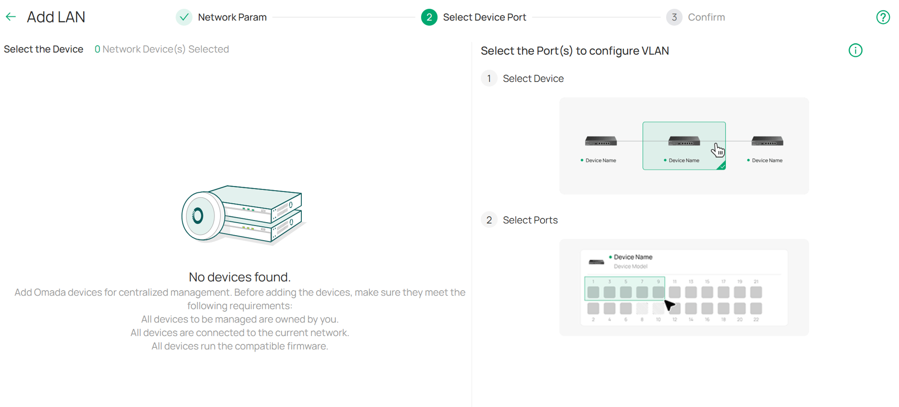899x407 pixels.
Task: Click the 0 Network Device(s) Selected text
Action: (x=162, y=49)
